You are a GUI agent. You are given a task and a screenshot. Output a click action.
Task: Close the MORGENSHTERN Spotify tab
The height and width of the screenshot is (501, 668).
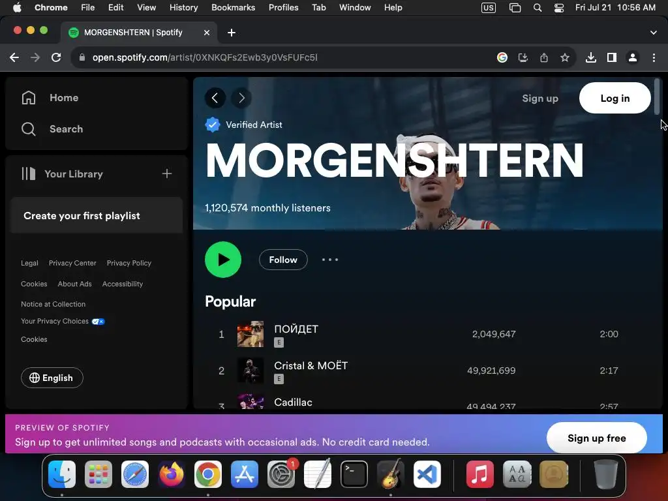(207, 33)
